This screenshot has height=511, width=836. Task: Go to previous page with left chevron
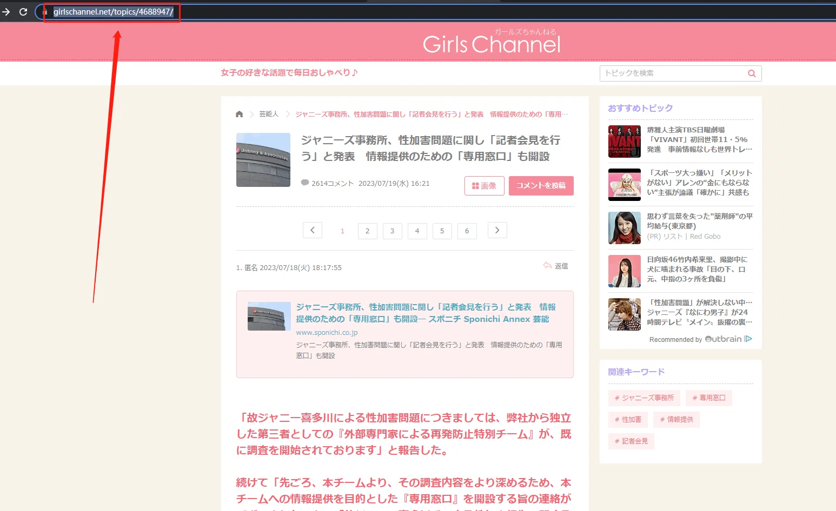point(313,230)
